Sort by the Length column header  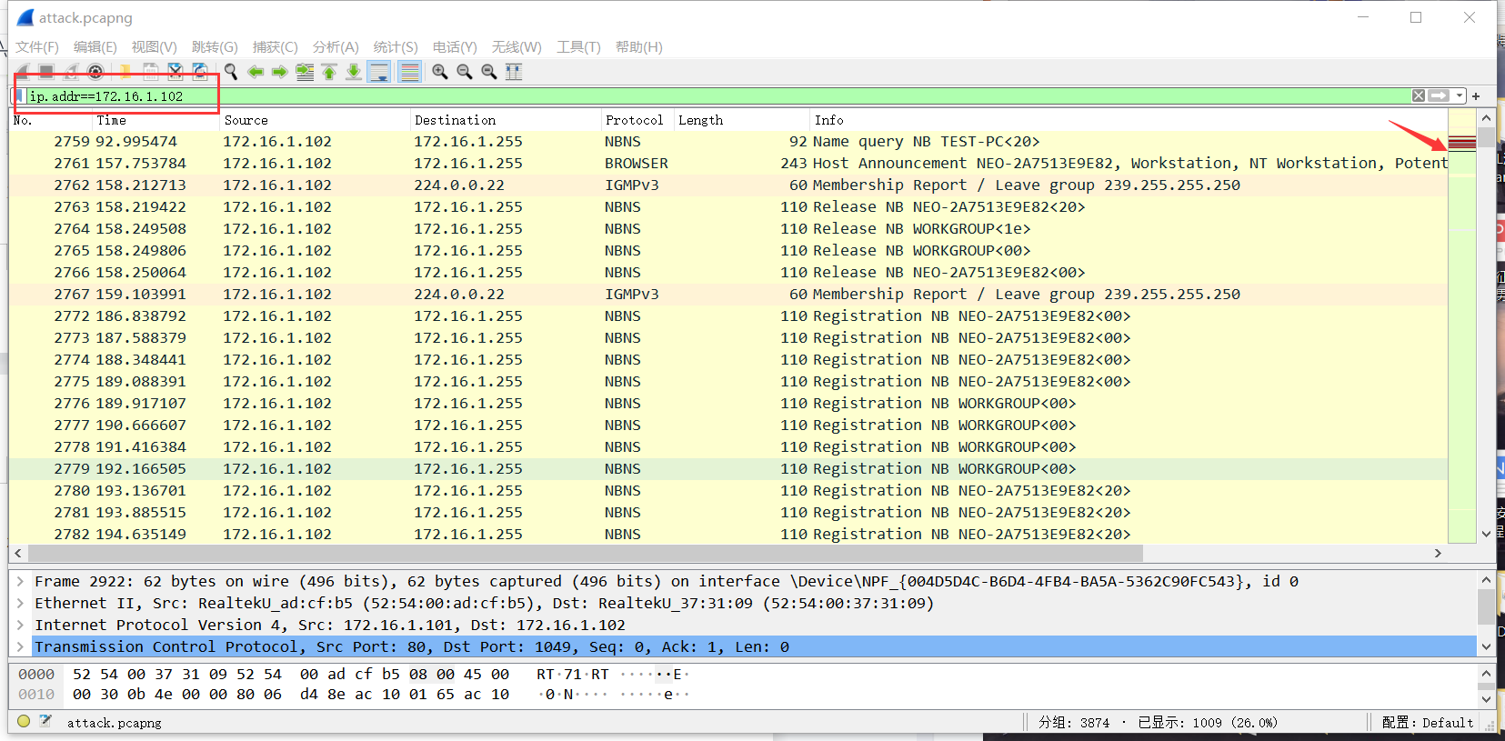(x=741, y=120)
